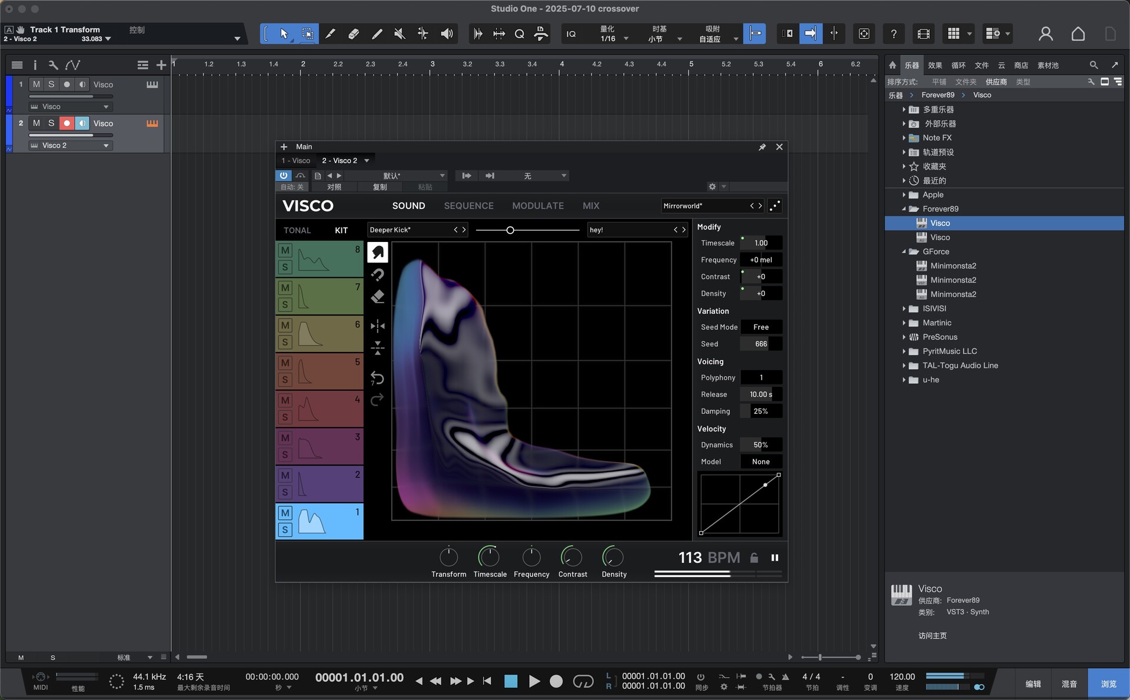Load next Deeper Kick preset
The height and width of the screenshot is (700, 1130).
coord(464,230)
